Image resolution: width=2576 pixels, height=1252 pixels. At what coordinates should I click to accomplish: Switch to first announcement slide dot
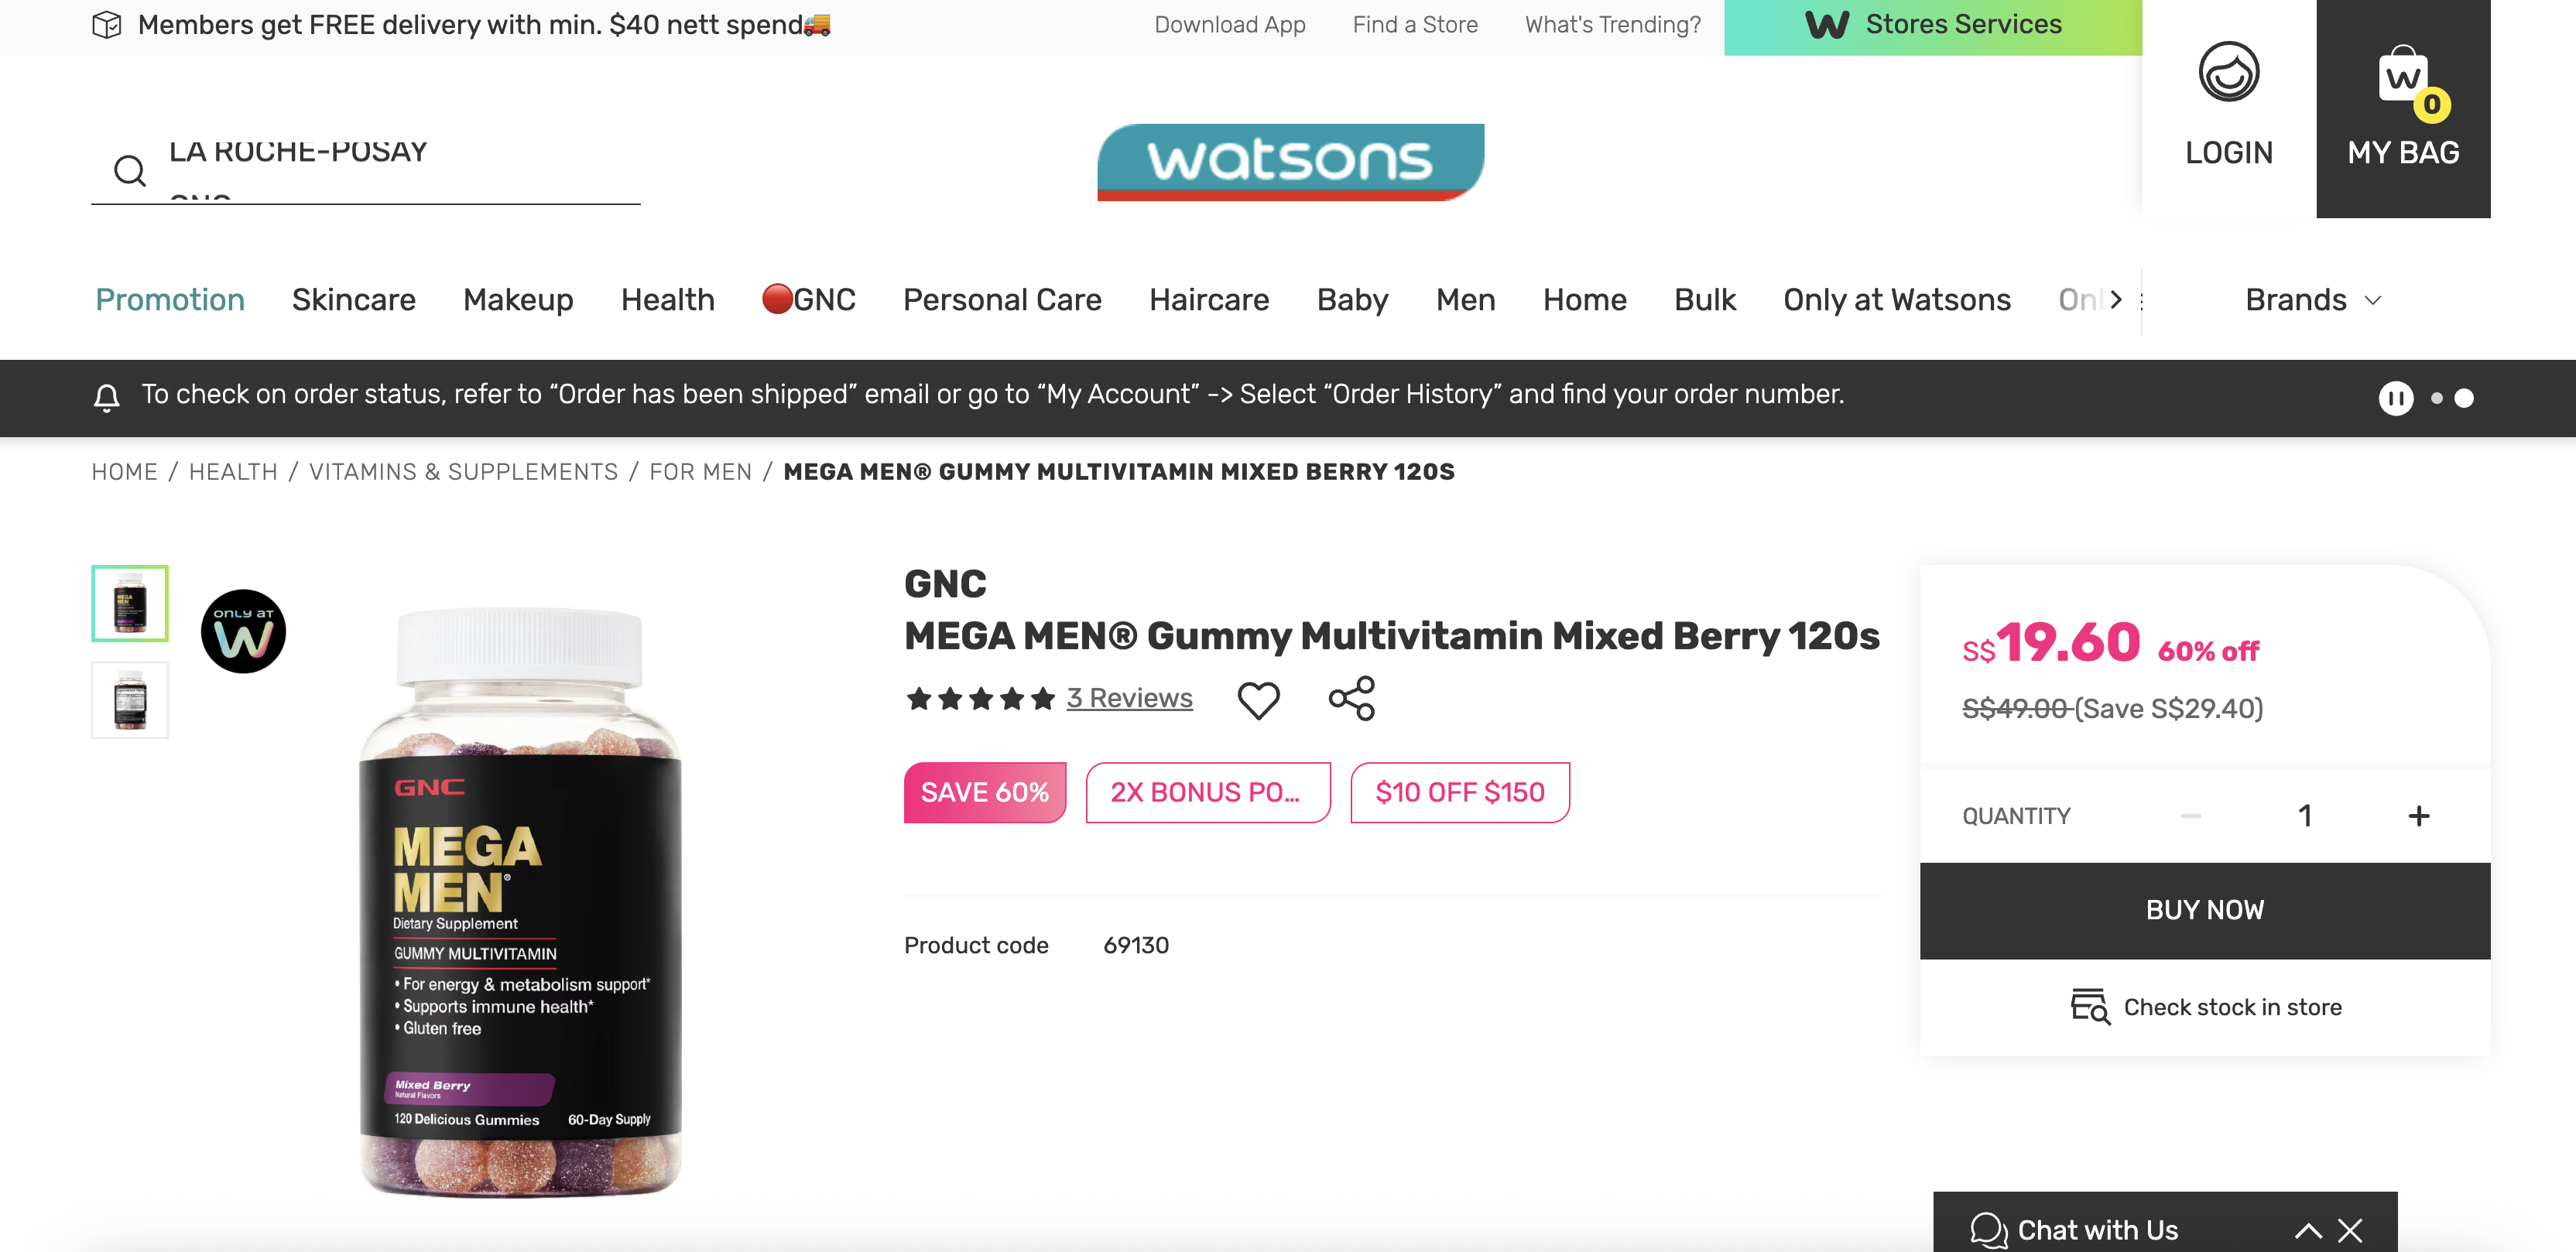(2436, 398)
